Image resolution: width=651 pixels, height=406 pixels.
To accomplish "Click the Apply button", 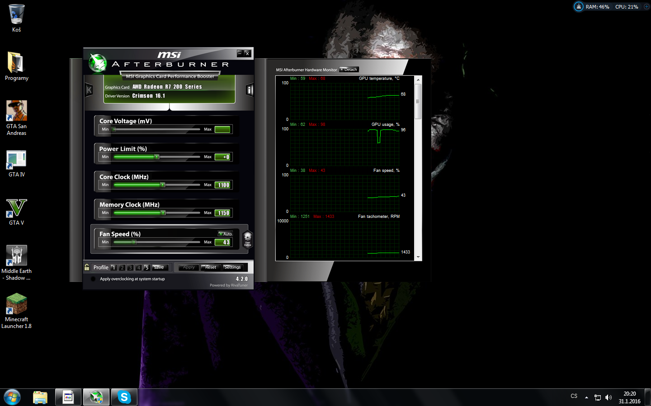I will point(189,268).
